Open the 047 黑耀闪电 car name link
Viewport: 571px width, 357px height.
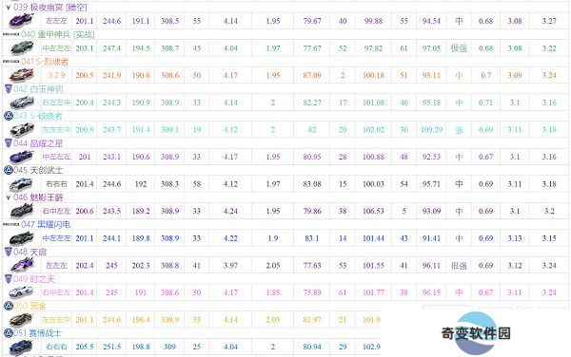(46, 224)
